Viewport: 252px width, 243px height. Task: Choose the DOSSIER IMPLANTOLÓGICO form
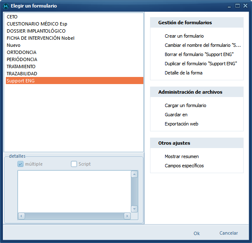coord(36,31)
